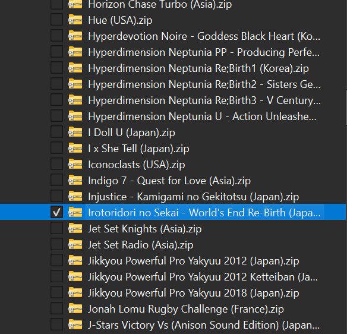Tick checkbox for I x She Tell (Japan).zip

coord(56,148)
